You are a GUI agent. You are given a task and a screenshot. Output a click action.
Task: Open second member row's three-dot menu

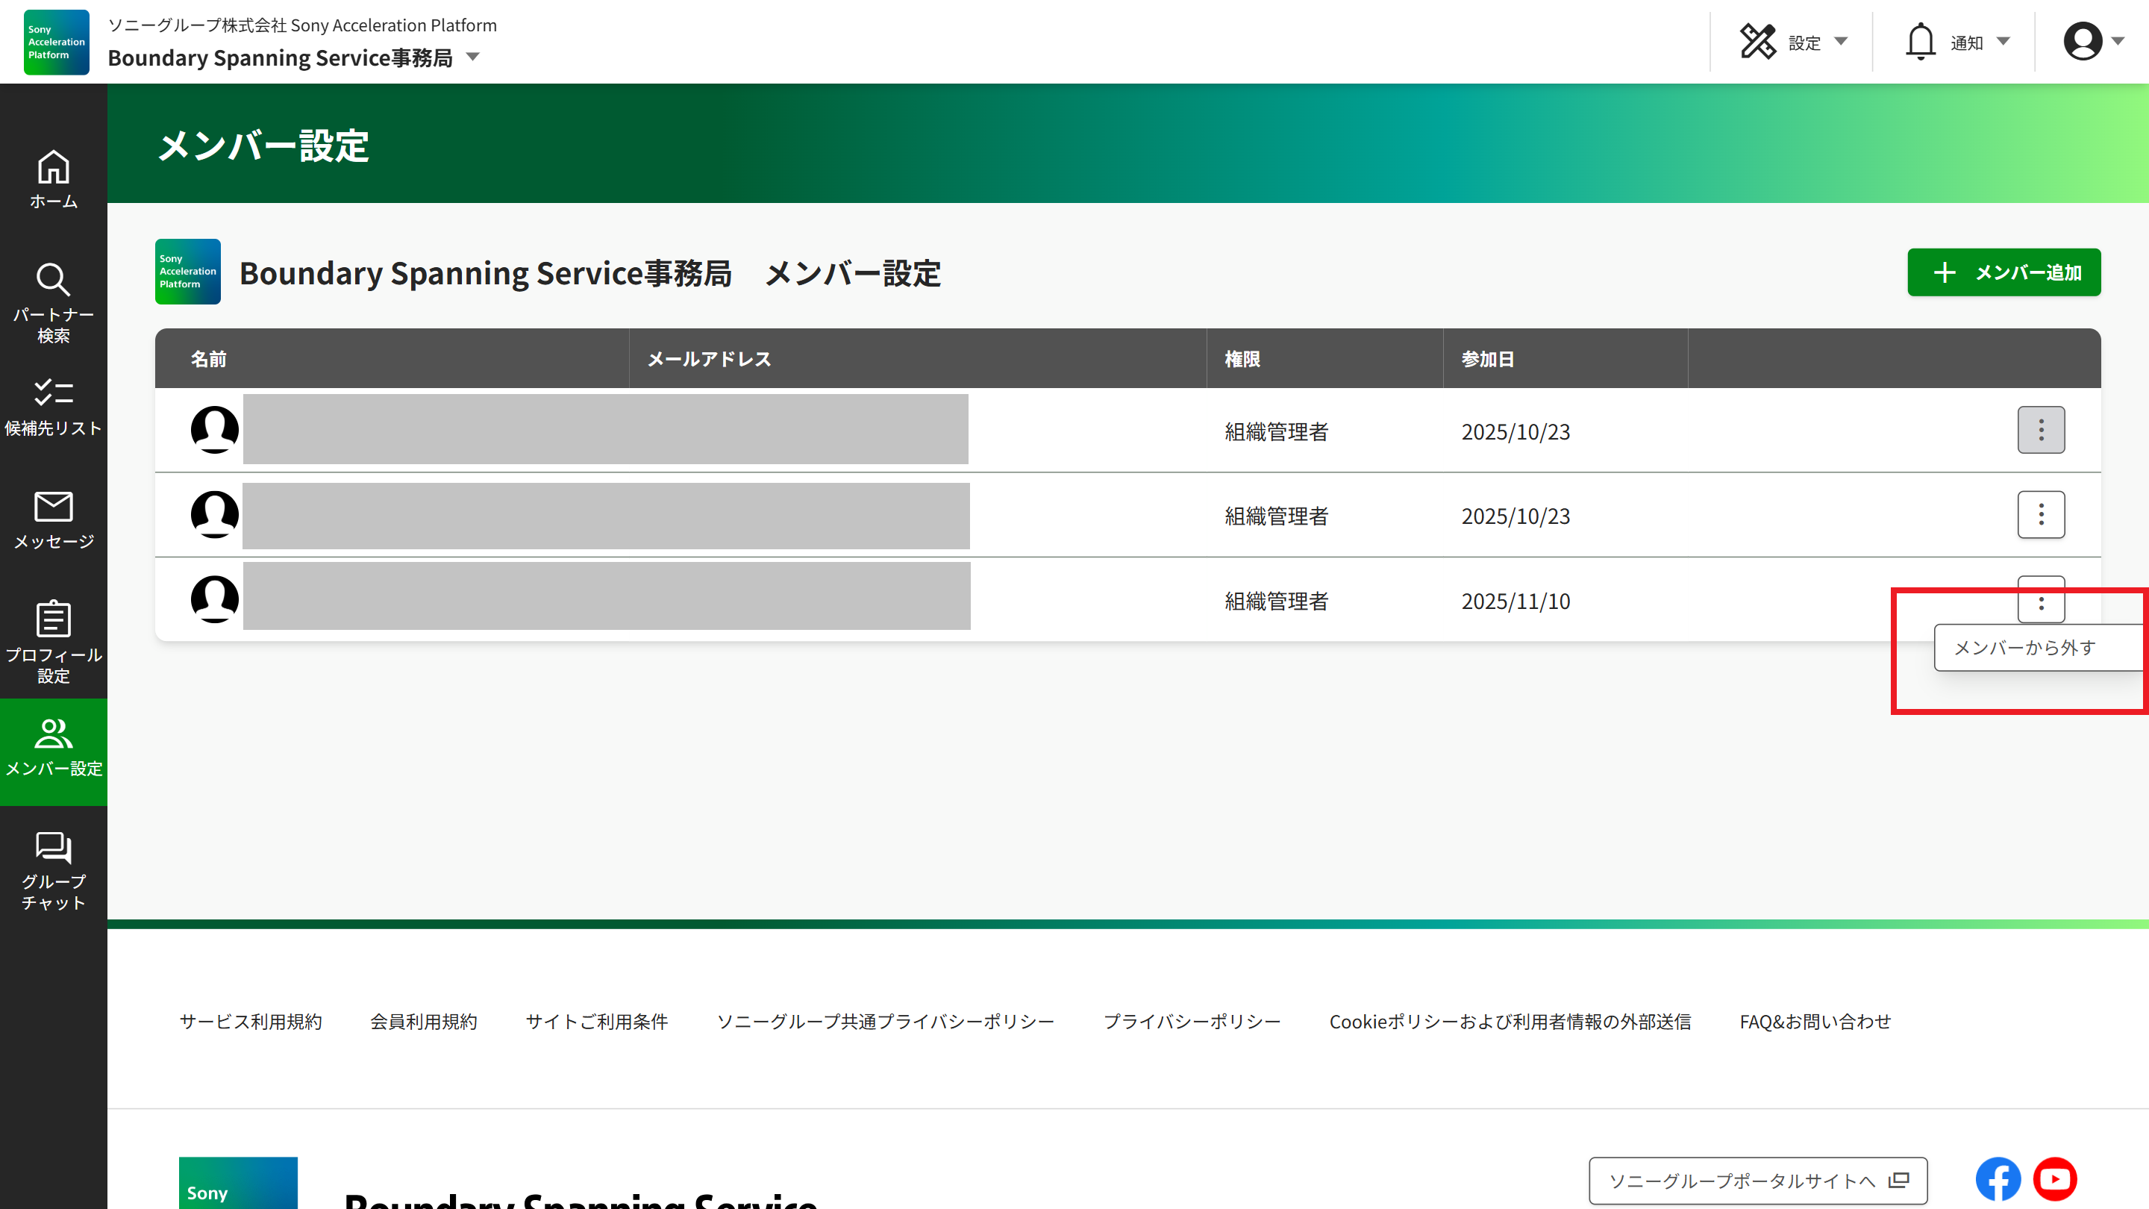coord(2041,514)
